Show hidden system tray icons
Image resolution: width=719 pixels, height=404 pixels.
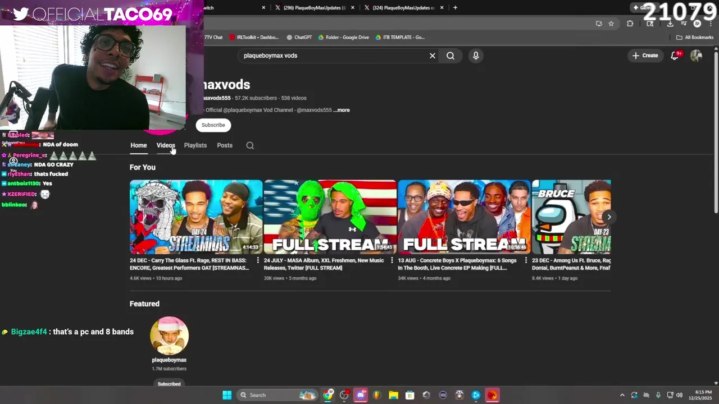[x=622, y=395]
